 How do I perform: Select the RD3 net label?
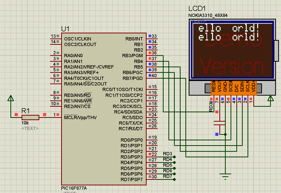pyautogui.click(x=167, y=154)
